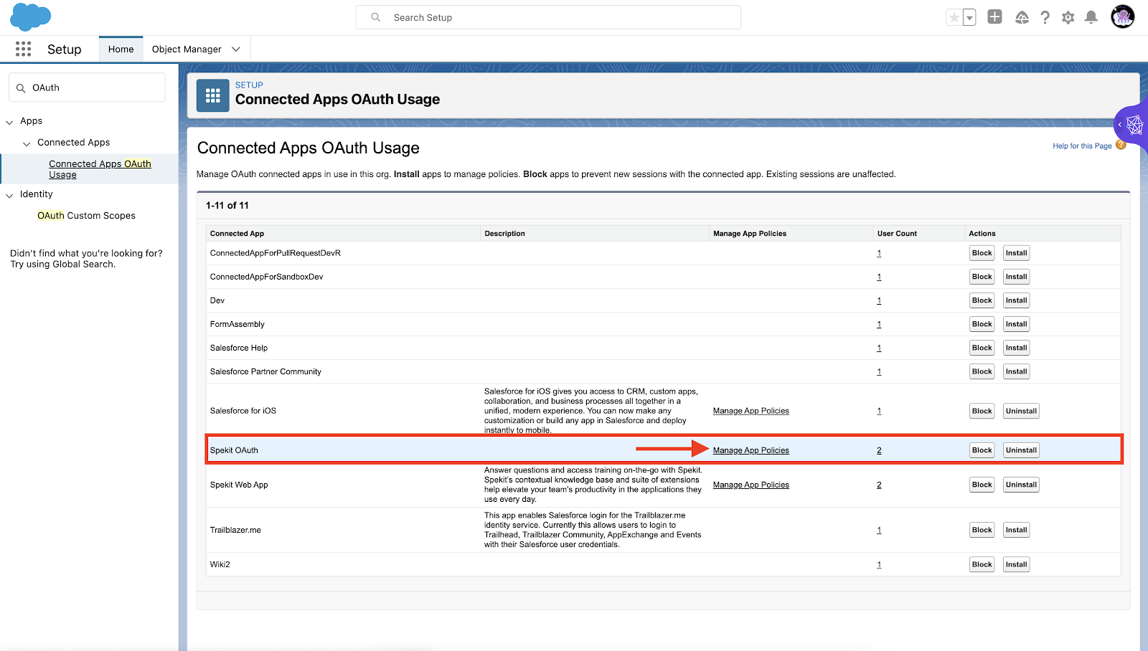Block the Salesforce Help app
The height and width of the screenshot is (651, 1148).
click(982, 348)
